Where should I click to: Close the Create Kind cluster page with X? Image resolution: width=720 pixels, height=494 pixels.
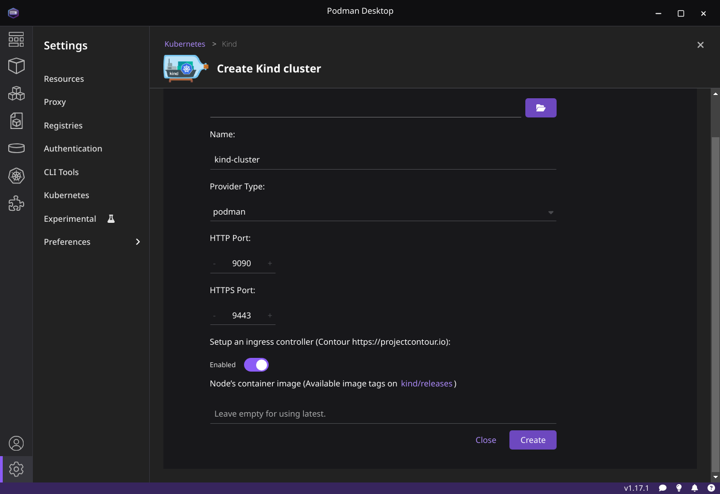pos(700,45)
